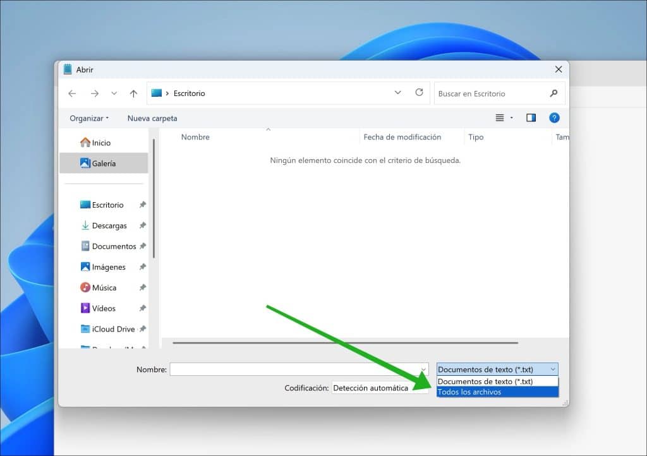Change the view layout icon
This screenshot has height=456, width=647.
point(499,118)
